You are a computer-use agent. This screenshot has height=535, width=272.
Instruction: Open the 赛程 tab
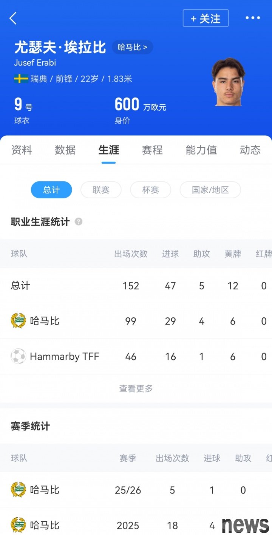(x=152, y=150)
